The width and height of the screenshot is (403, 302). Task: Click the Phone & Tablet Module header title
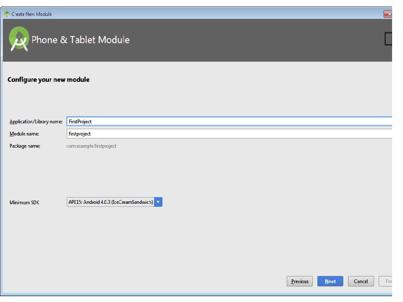coord(81,40)
